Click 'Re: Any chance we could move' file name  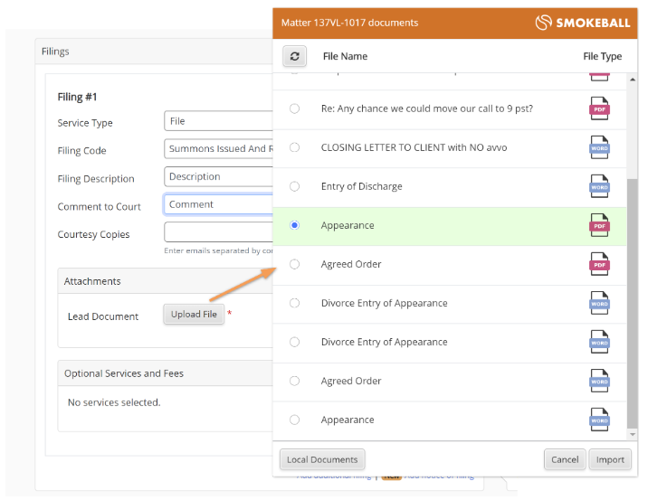click(x=427, y=108)
